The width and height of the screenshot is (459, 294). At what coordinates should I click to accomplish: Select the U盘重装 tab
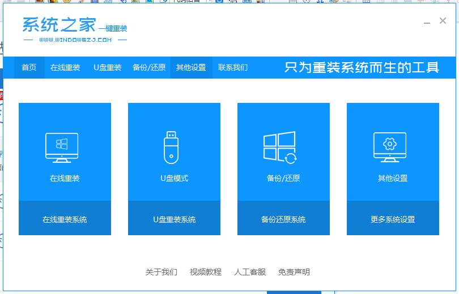pyautogui.click(x=108, y=68)
